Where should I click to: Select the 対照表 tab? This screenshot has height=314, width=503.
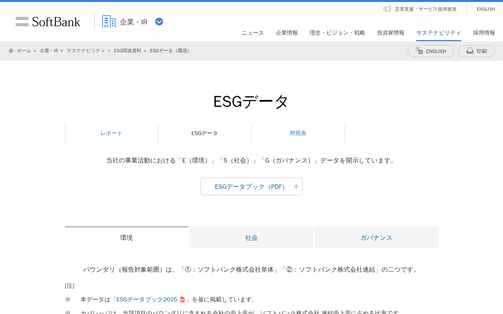(298, 133)
